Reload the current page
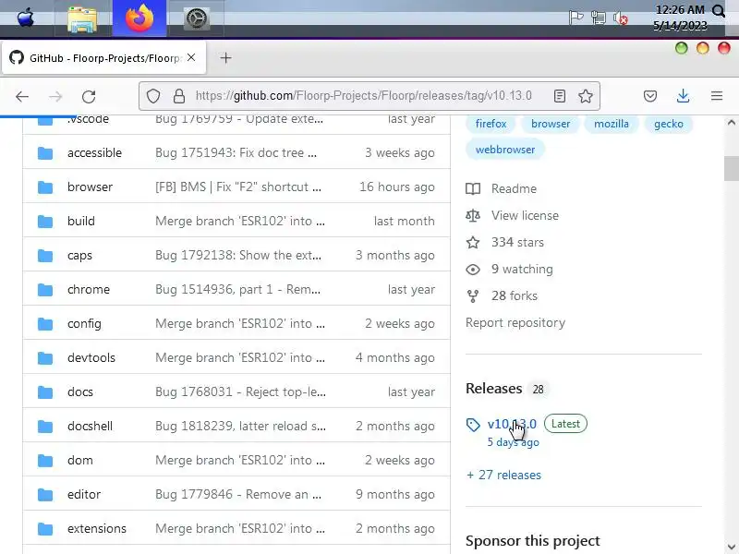Viewport: 739px width, 554px height. pos(89,97)
